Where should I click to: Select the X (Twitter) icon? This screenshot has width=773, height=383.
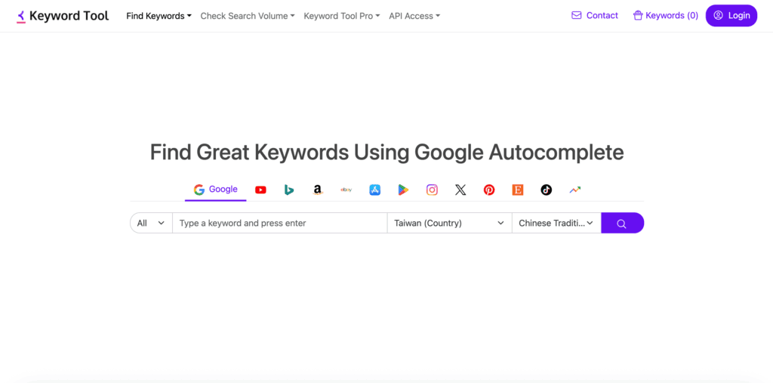pyautogui.click(x=460, y=190)
